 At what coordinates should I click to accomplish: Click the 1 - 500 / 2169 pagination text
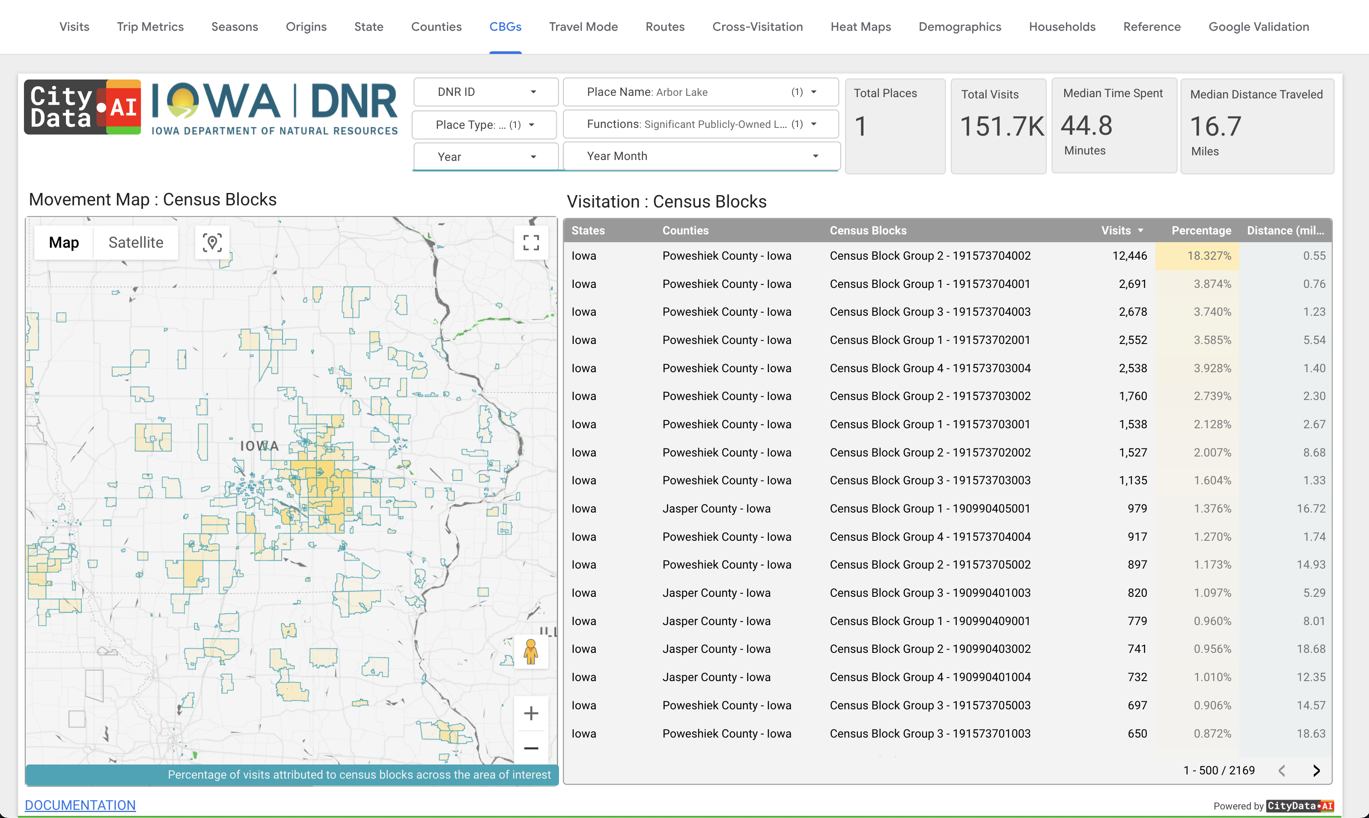click(x=1219, y=771)
